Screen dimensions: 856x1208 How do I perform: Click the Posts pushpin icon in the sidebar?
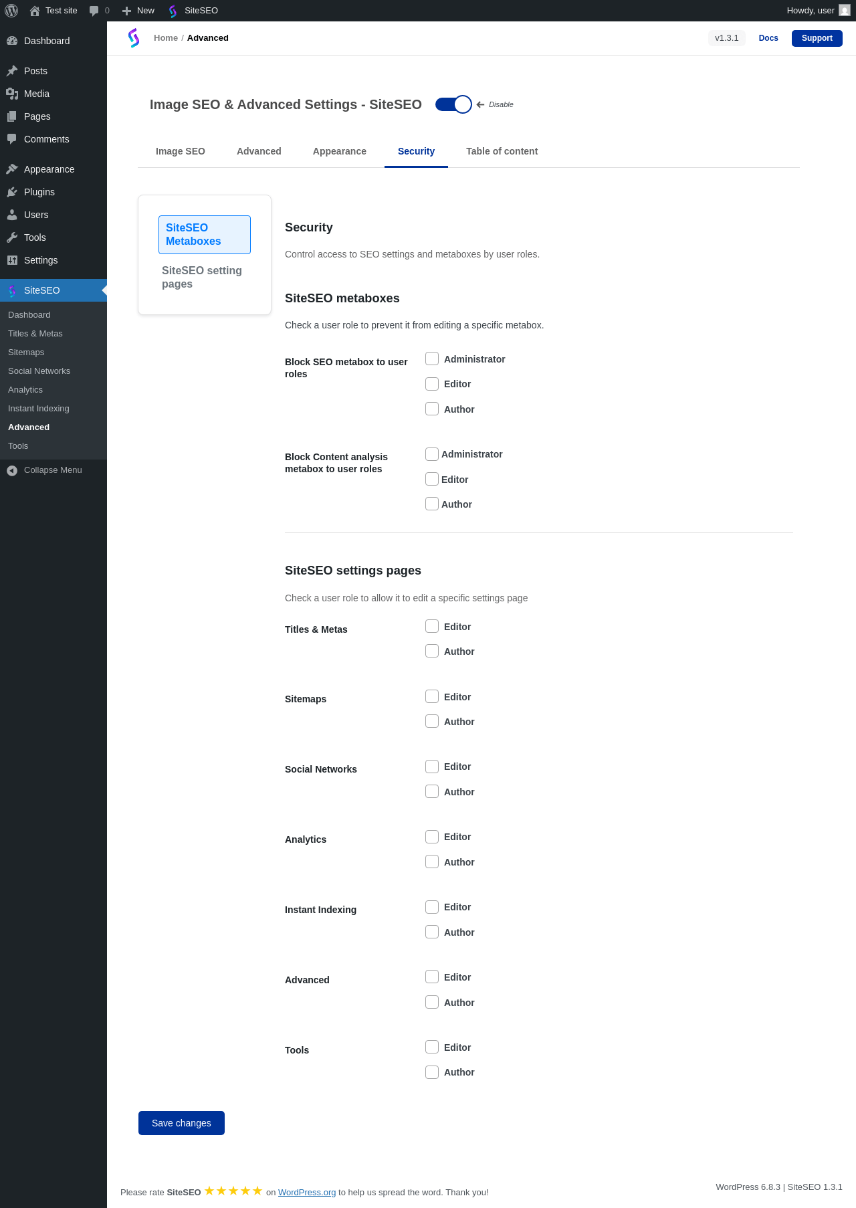coord(12,71)
